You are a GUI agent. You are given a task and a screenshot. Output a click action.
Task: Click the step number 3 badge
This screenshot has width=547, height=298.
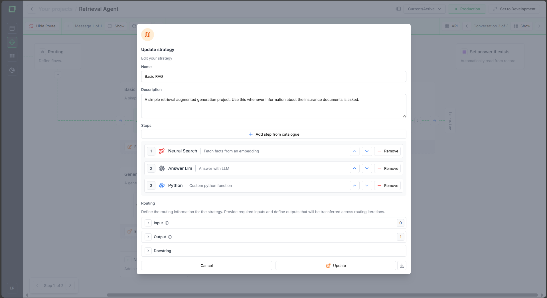point(151,185)
